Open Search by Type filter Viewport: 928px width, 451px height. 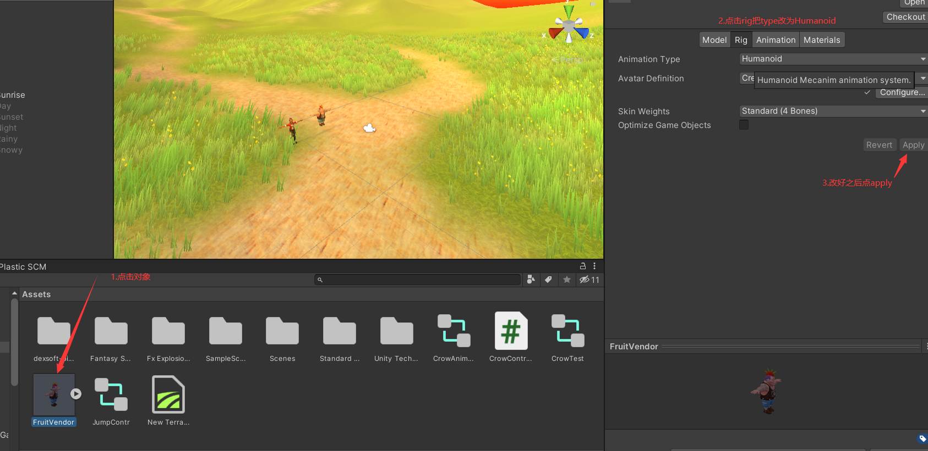click(x=531, y=280)
